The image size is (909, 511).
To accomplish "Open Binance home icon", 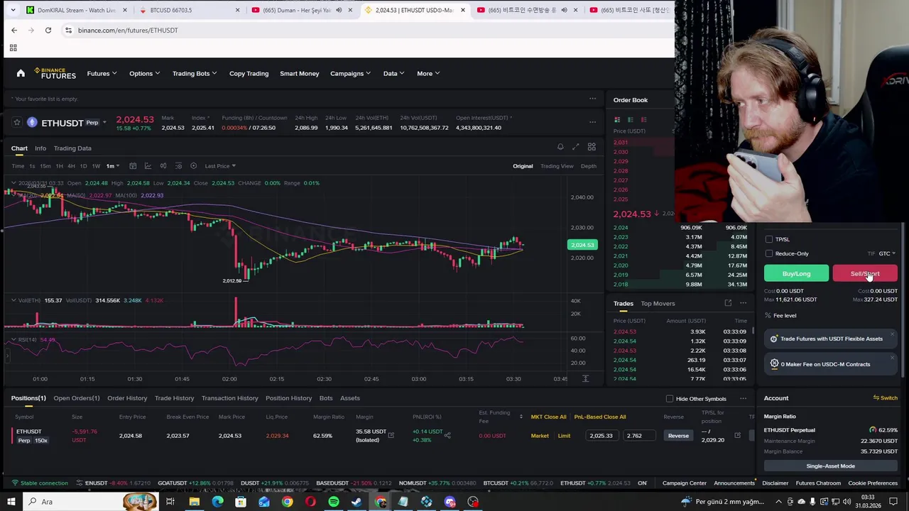I will [x=21, y=73].
